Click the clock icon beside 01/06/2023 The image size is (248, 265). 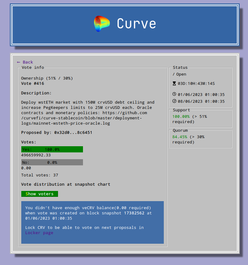[x=174, y=94]
